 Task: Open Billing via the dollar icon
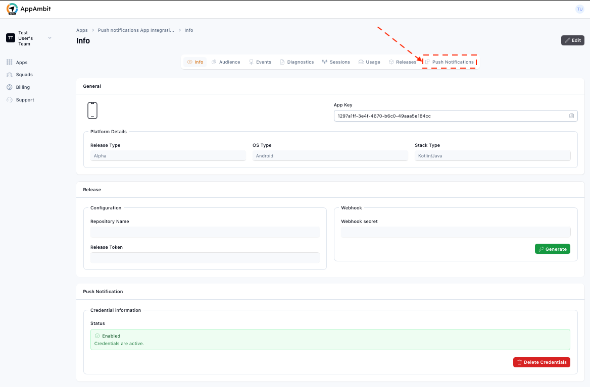pyautogui.click(x=10, y=87)
